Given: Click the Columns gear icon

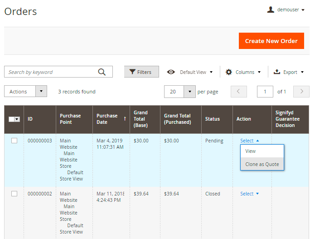Looking at the screenshot, I should 229,72.
